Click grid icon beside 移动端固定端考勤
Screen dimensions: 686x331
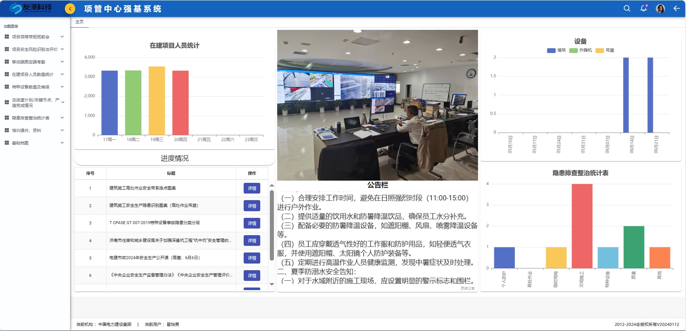[7, 62]
